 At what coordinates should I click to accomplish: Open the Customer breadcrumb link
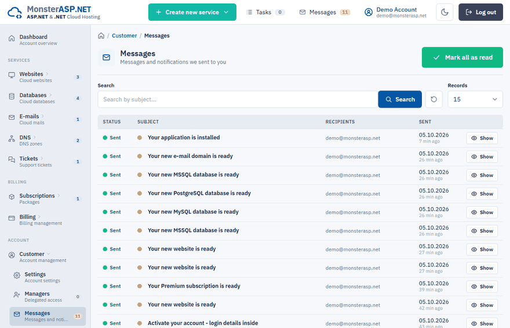(124, 36)
